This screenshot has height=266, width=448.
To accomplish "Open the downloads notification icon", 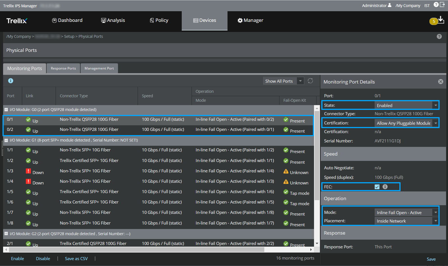I will (x=441, y=20).
